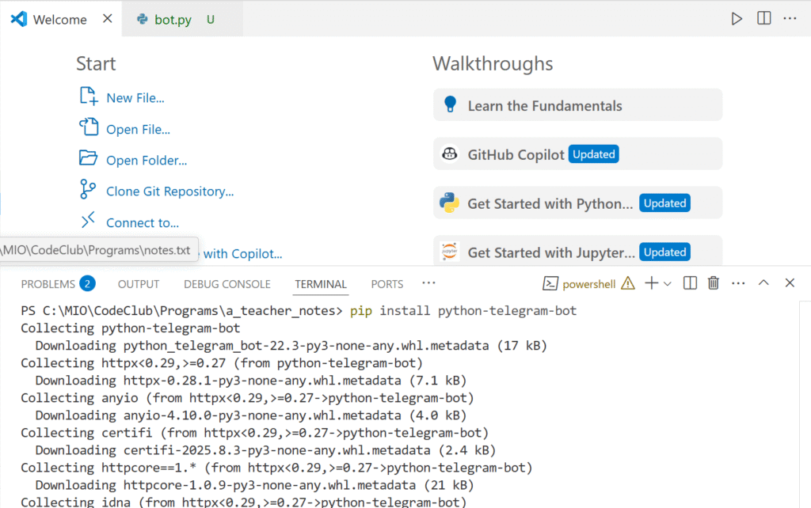Click the Open Folder... link

click(x=147, y=161)
